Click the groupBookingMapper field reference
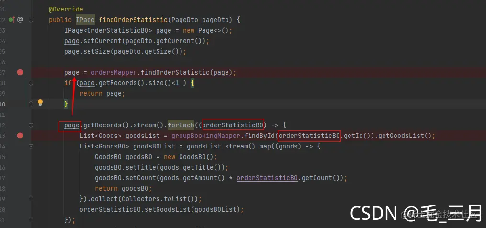This screenshot has height=228, width=486. (x=206, y=136)
